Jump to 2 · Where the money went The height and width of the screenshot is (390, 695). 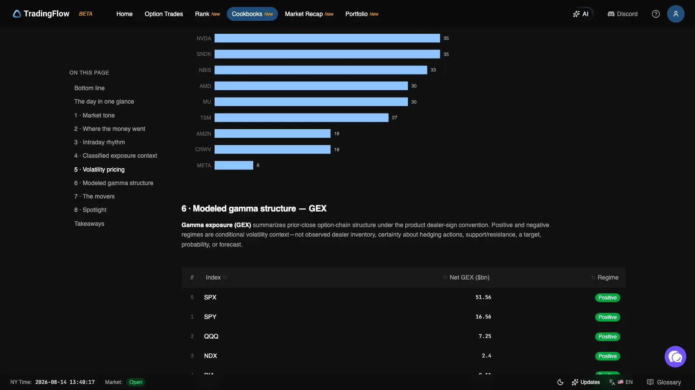coord(110,129)
